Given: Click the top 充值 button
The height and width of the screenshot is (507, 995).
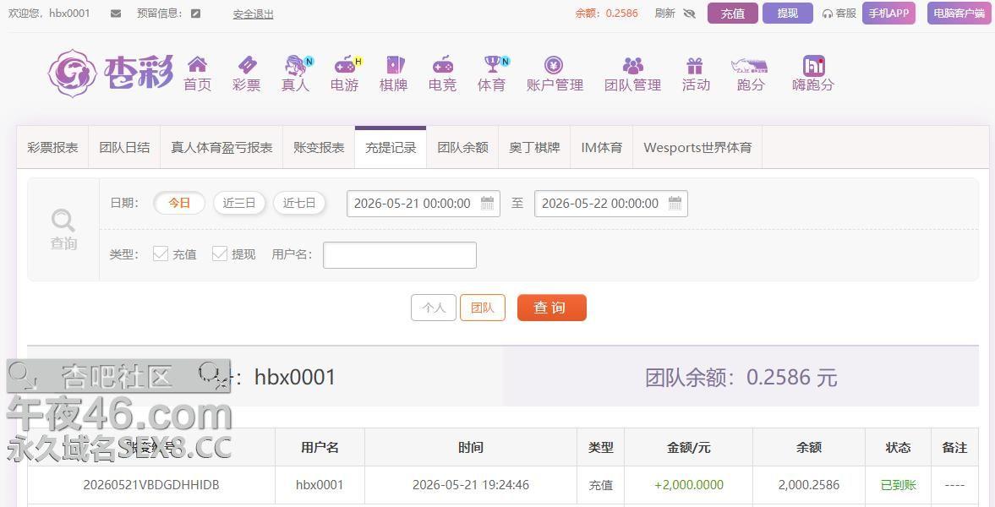Looking at the screenshot, I should pos(732,14).
